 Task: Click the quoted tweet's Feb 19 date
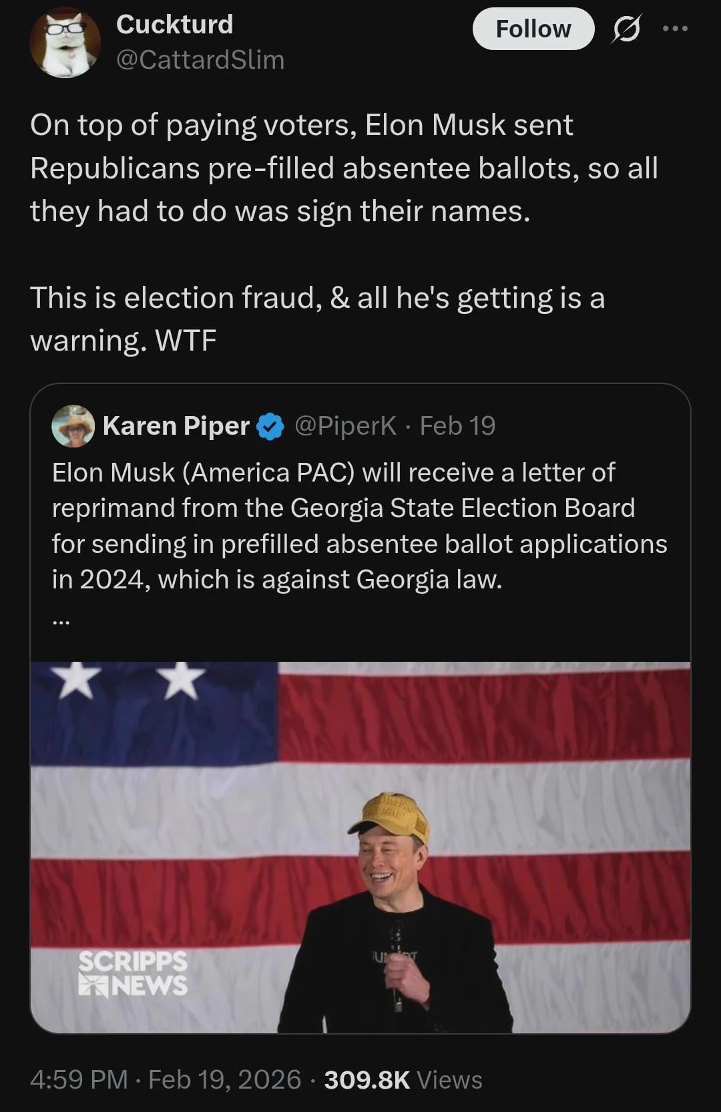457,426
